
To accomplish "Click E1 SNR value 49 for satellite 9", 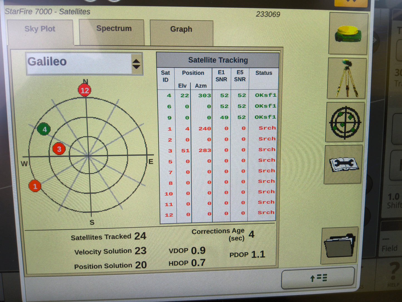I will click(224, 118).
